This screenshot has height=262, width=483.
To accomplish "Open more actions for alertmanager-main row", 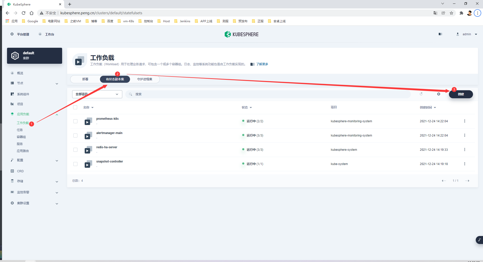I will [x=465, y=135].
